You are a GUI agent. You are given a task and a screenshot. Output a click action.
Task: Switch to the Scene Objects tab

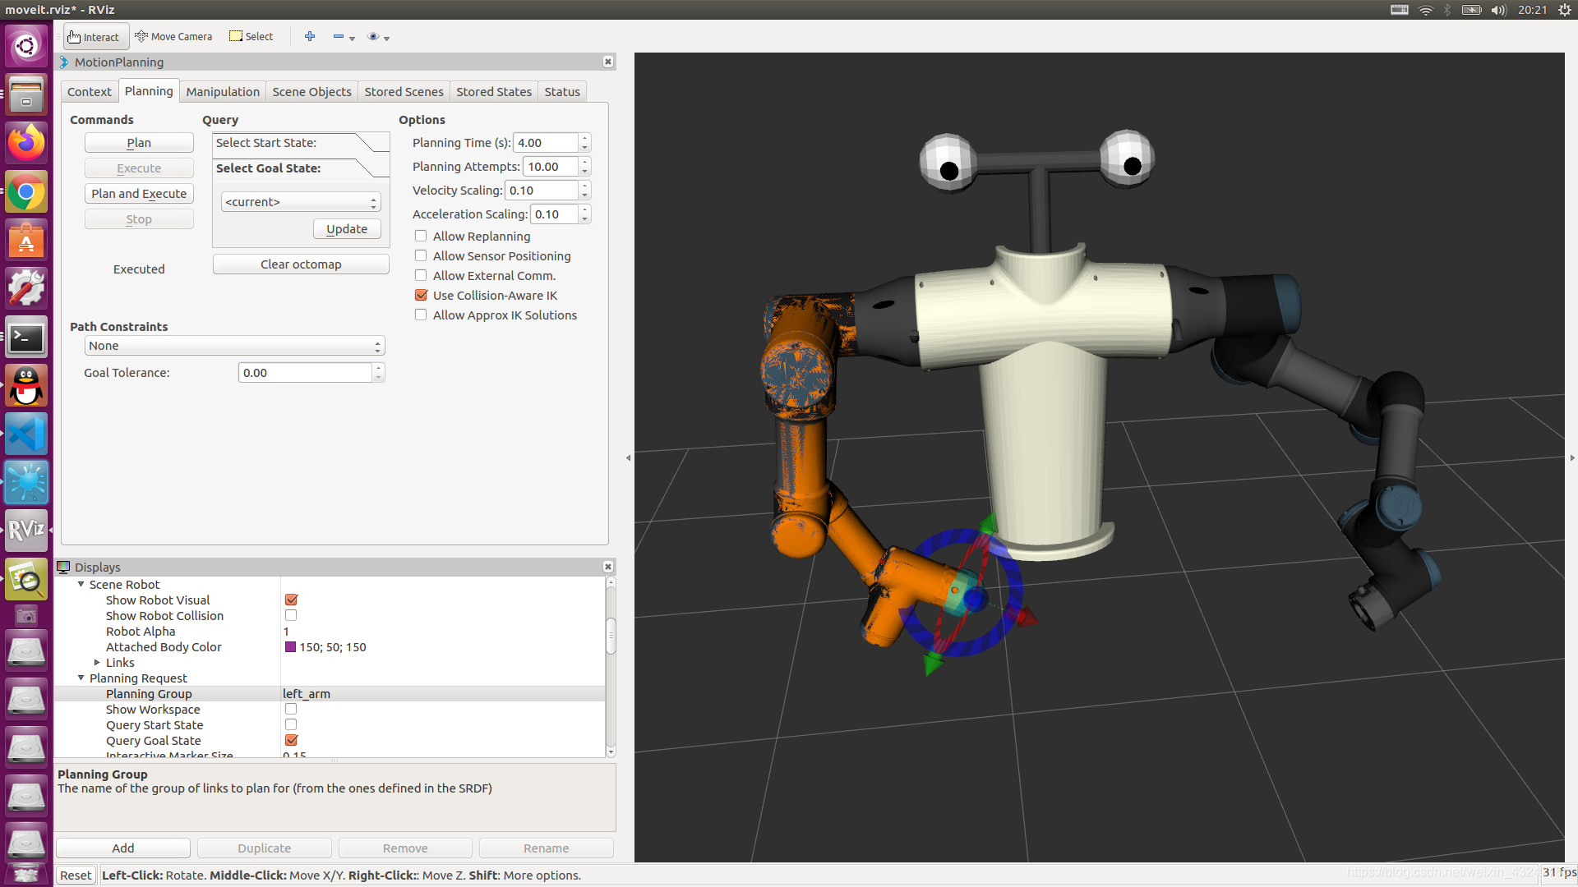(x=311, y=92)
